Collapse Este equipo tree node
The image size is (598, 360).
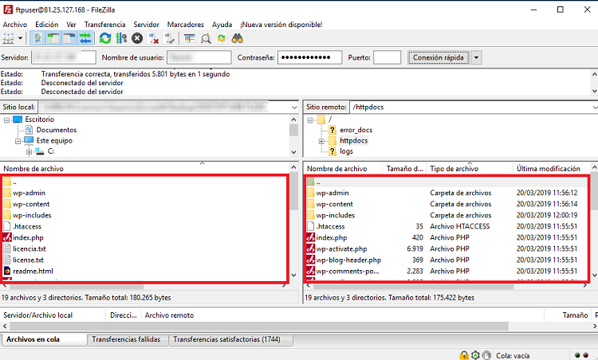(x=18, y=141)
